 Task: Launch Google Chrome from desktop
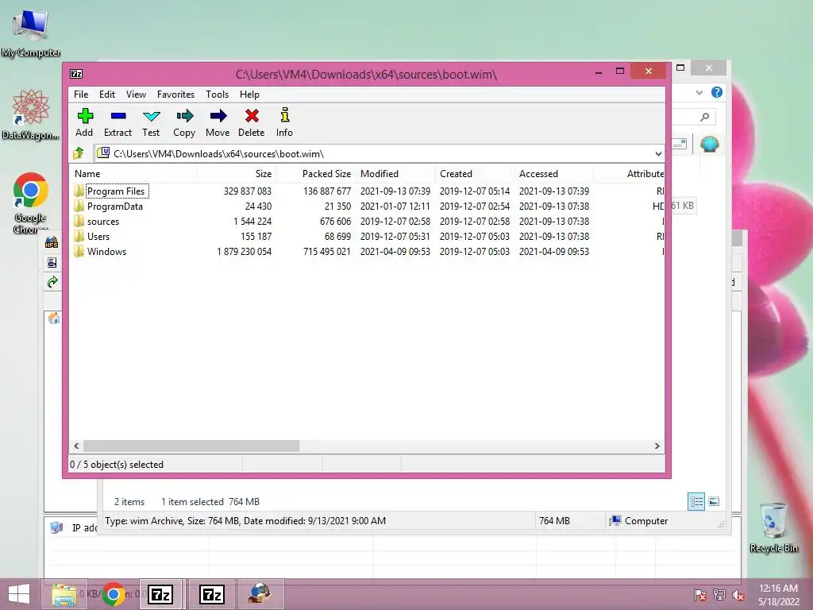pyautogui.click(x=31, y=203)
